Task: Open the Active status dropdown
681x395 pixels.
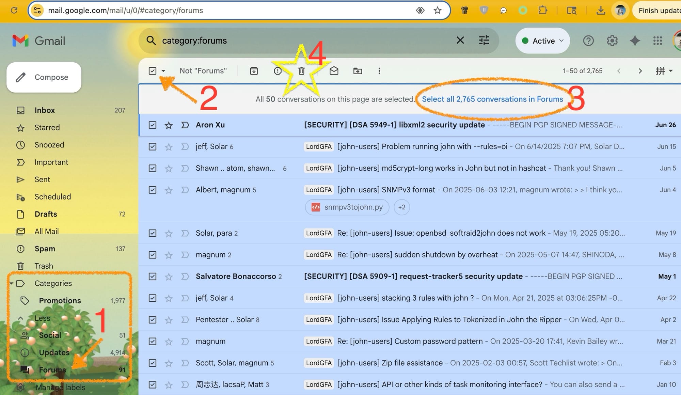Action: pos(542,41)
